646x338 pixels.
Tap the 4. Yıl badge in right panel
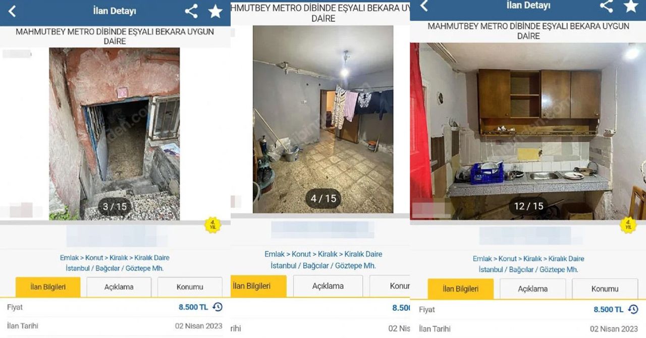[x=628, y=224]
